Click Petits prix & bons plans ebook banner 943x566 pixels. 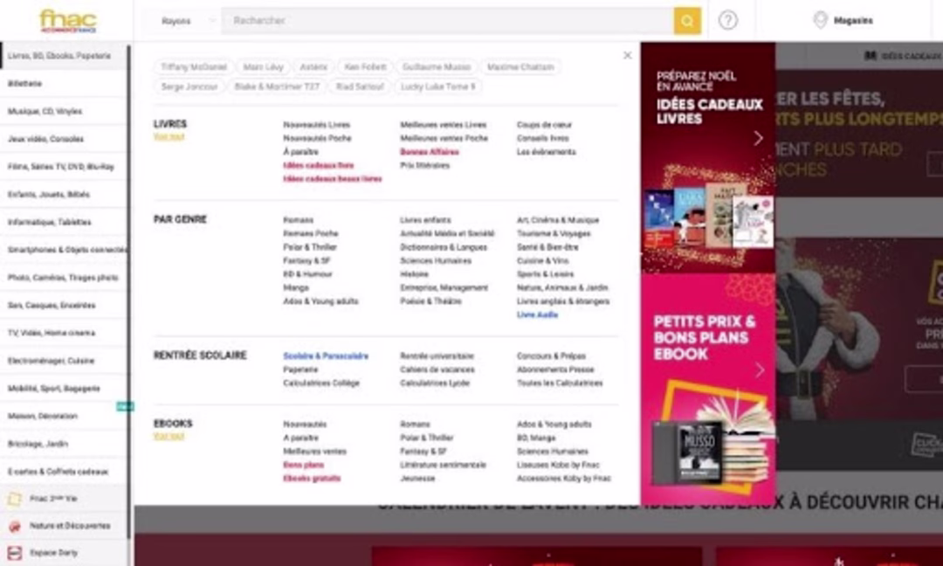(x=708, y=390)
